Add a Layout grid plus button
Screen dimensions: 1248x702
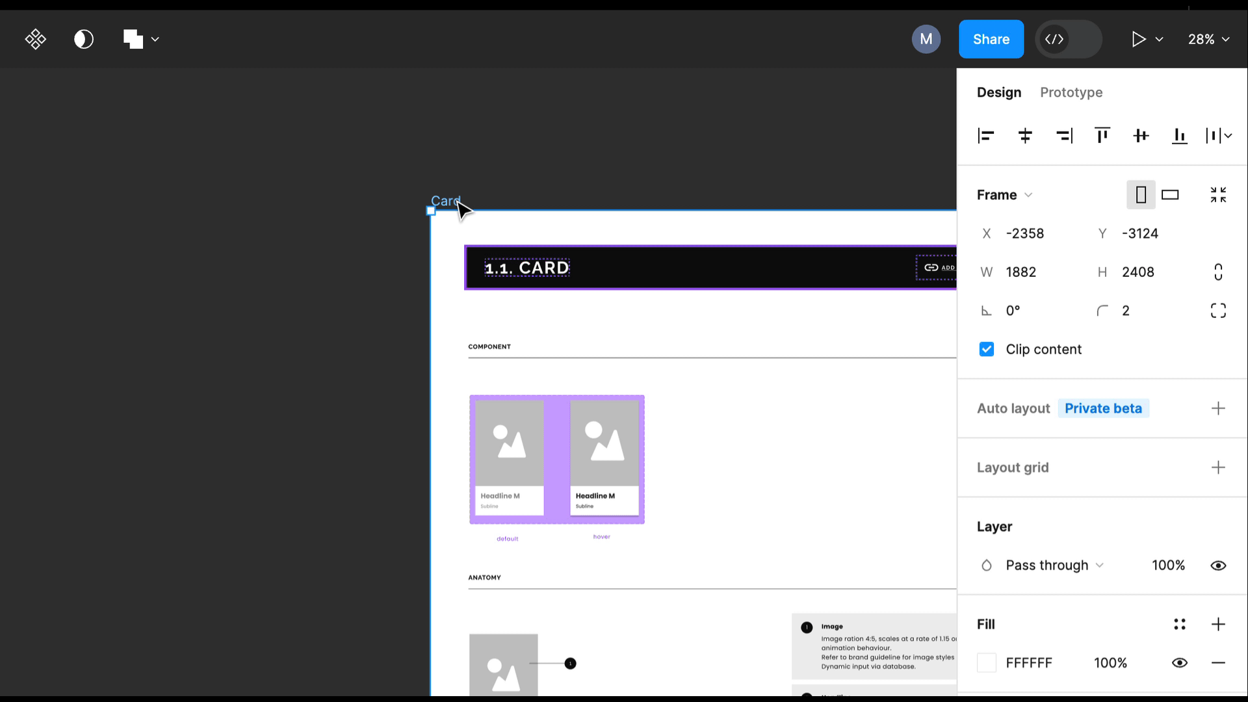pos(1218,467)
